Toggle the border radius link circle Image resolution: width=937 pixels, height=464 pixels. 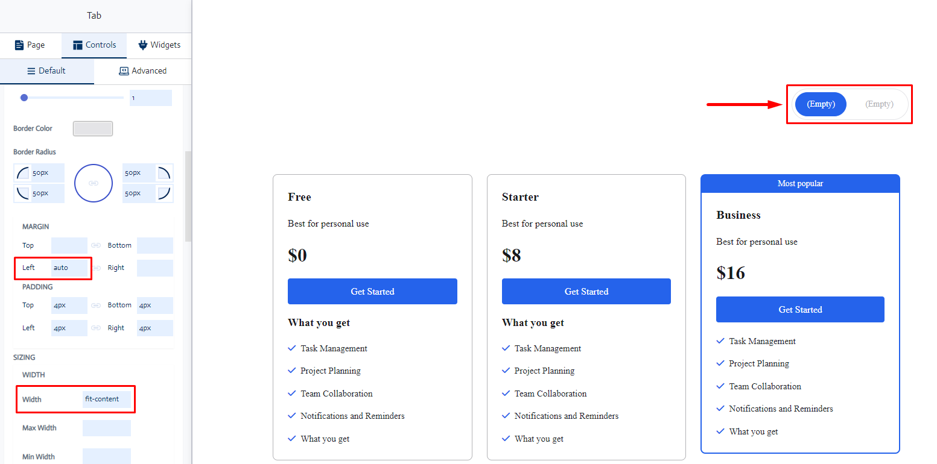94,183
